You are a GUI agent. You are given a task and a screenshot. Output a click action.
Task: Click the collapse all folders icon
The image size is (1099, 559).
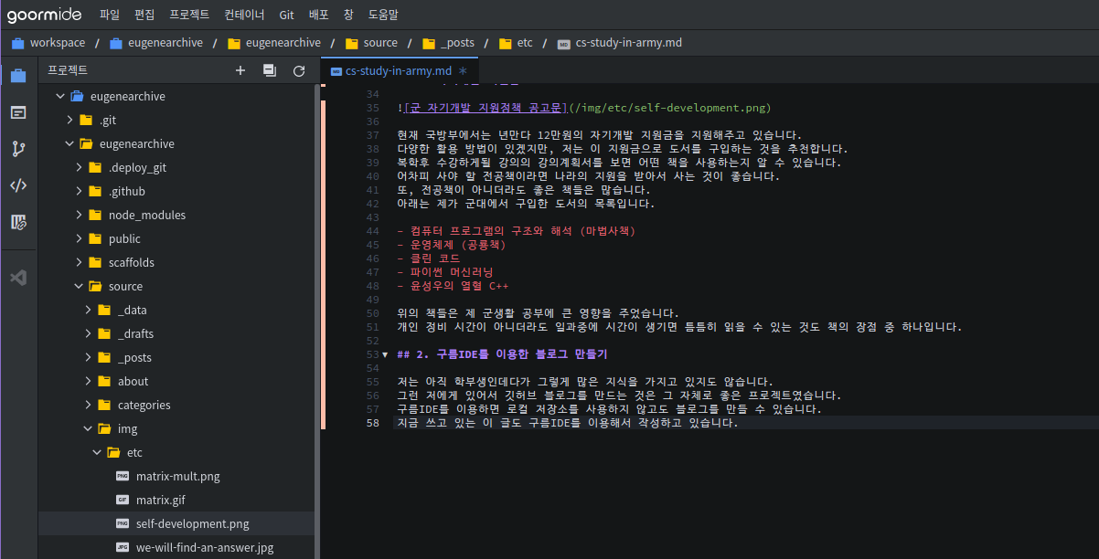click(x=270, y=70)
